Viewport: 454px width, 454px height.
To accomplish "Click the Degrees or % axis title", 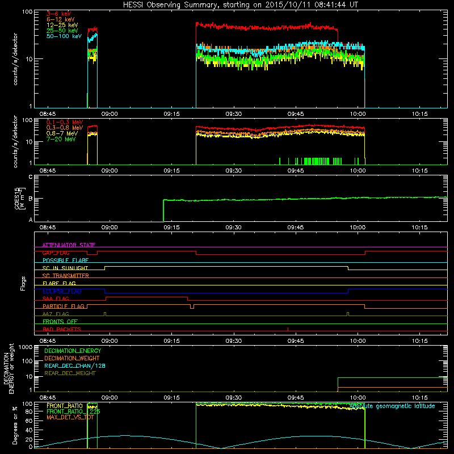I will coord(15,425).
